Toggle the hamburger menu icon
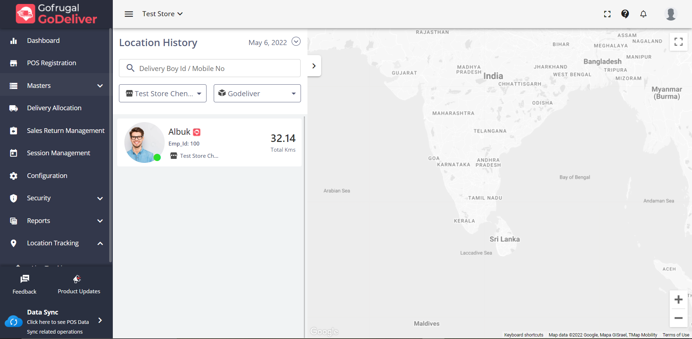The width and height of the screenshot is (692, 339). tap(129, 14)
